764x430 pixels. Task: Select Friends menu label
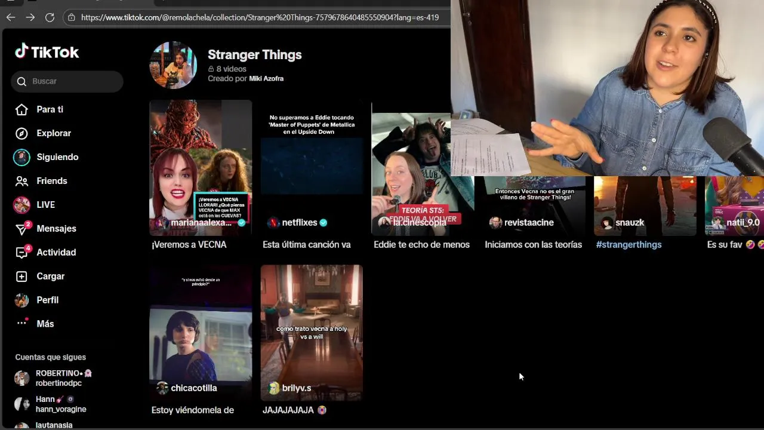[x=52, y=181]
